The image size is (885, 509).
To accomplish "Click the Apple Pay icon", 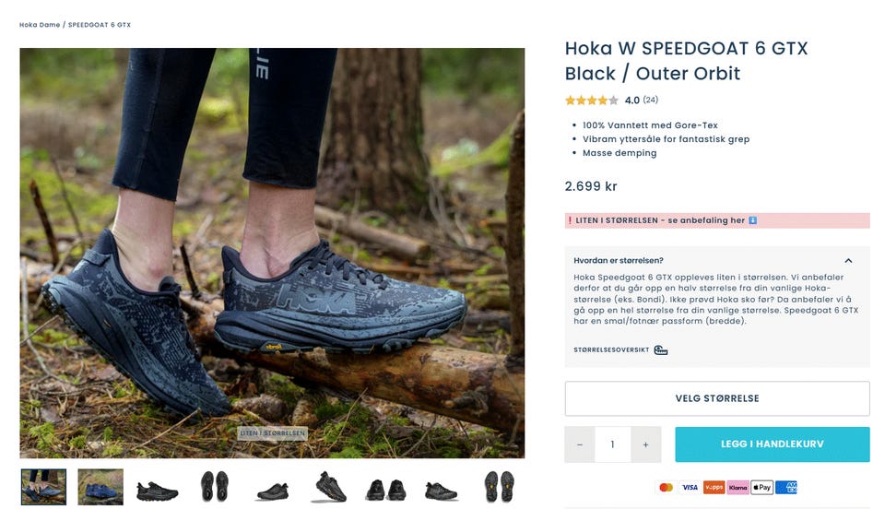I will (x=761, y=488).
